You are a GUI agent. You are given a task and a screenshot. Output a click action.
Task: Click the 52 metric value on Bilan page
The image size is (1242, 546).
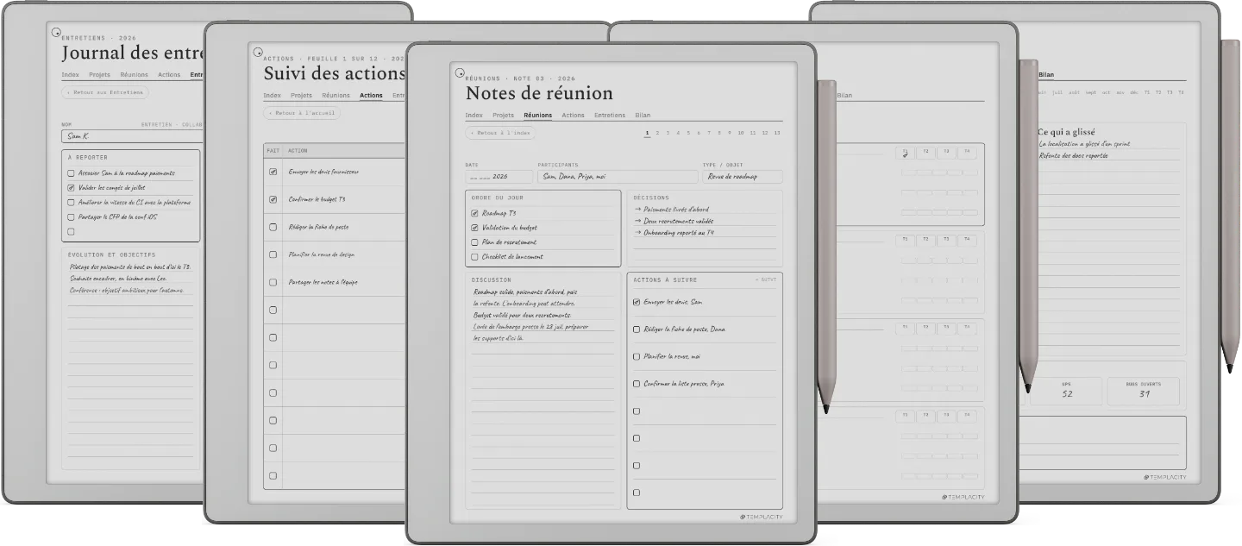click(1067, 394)
